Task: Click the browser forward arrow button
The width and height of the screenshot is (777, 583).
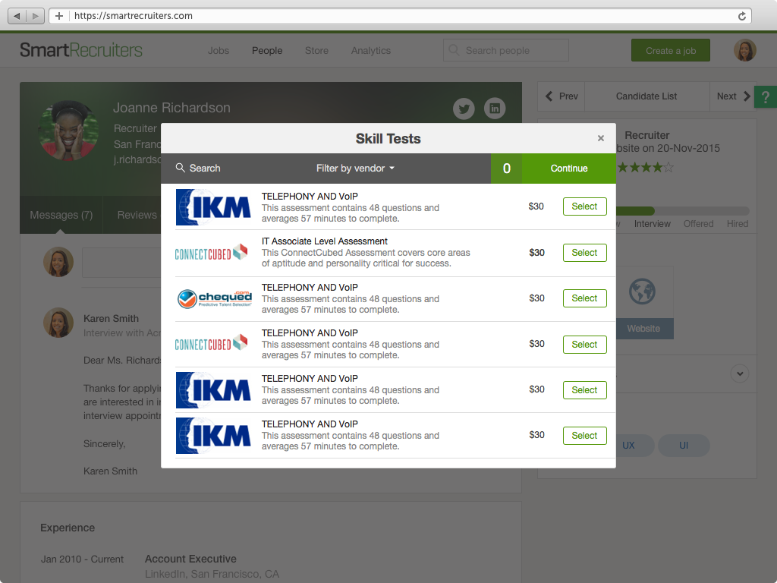Action: [x=35, y=16]
